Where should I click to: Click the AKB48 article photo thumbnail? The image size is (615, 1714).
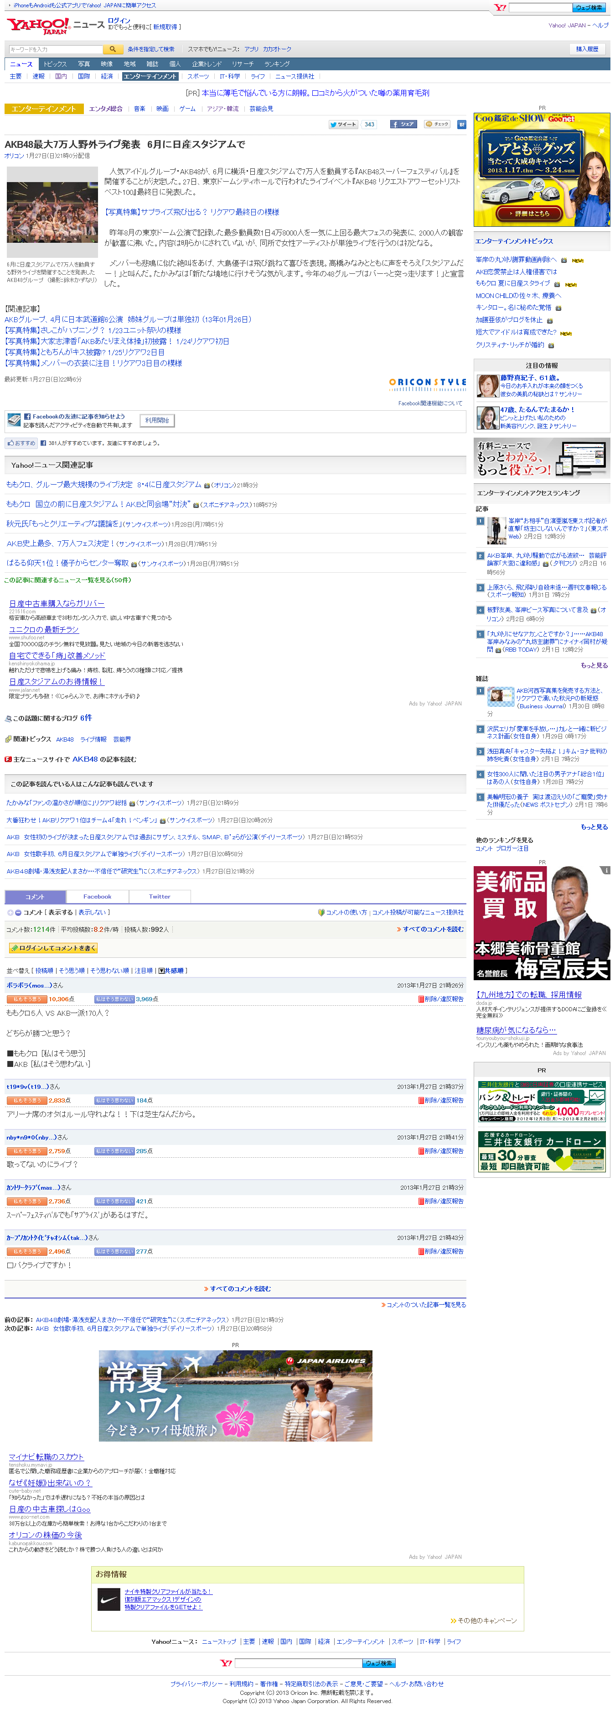(52, 212)
